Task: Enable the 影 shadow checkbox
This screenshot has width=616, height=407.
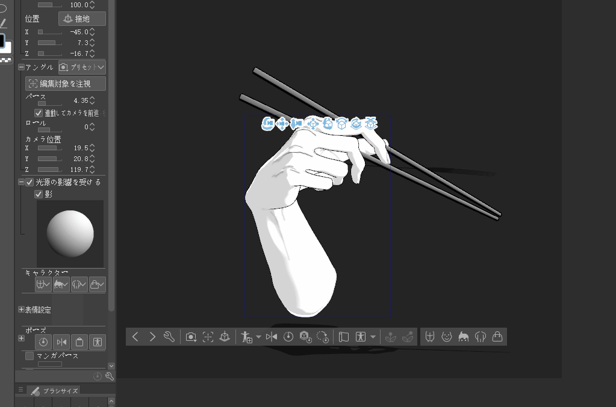Action: click(38, 194)
